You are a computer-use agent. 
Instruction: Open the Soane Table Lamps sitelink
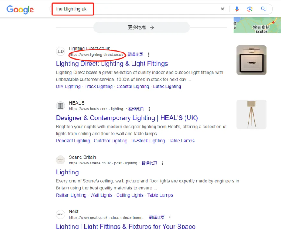[x=160, y=195]
